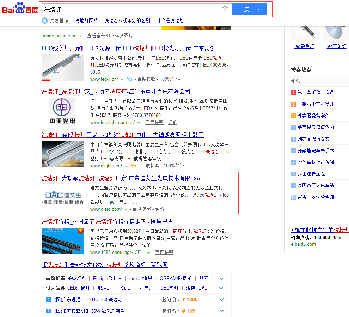This screenshot has height=317, width=349.
Task: Click the V2 badge next to led-li.cn
Action: (x=129, y=79)
